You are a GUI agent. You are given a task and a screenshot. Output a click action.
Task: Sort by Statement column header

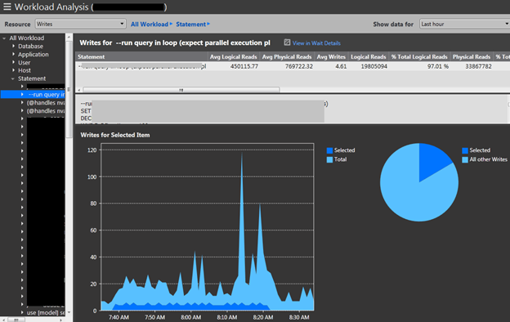tap(141, 56)
